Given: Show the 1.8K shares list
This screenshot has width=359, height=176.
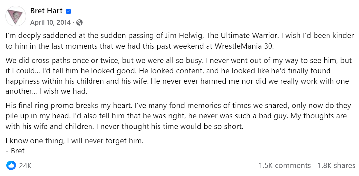Looking at the screenshot, I should pos(336,165).
